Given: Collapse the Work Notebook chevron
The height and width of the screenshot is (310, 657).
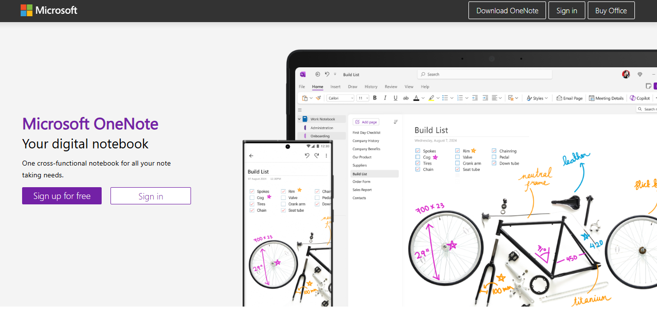Looking at the screenshot, I should pos(299,119).
